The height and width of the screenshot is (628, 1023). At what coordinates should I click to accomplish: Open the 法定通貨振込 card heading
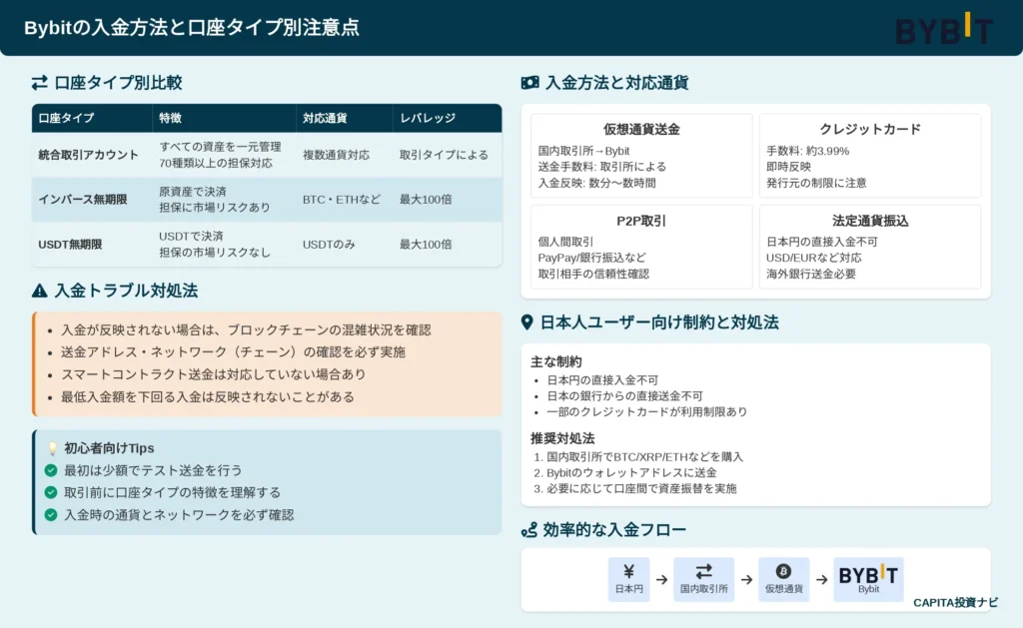(870, 221)
